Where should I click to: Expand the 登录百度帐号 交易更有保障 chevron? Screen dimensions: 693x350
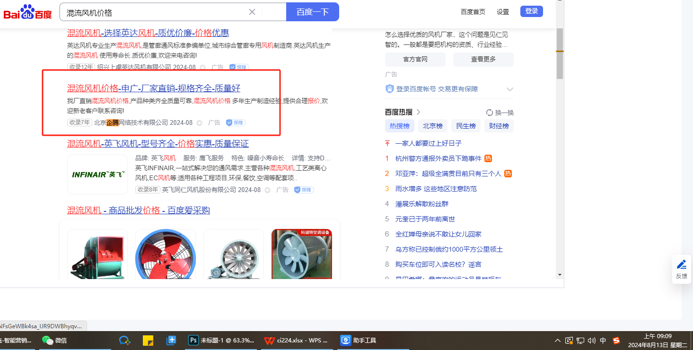[x=509, y=89]
